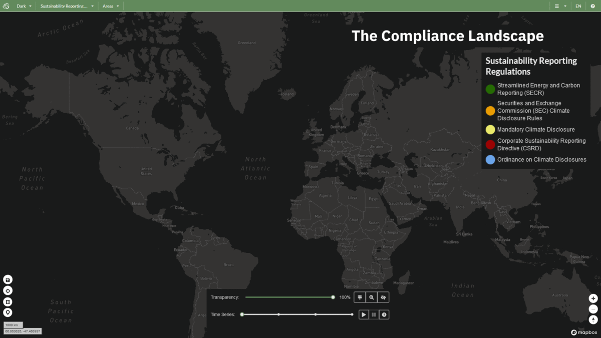Toggle layer visibility with crossed-eye icon

(x=383, y=297)
